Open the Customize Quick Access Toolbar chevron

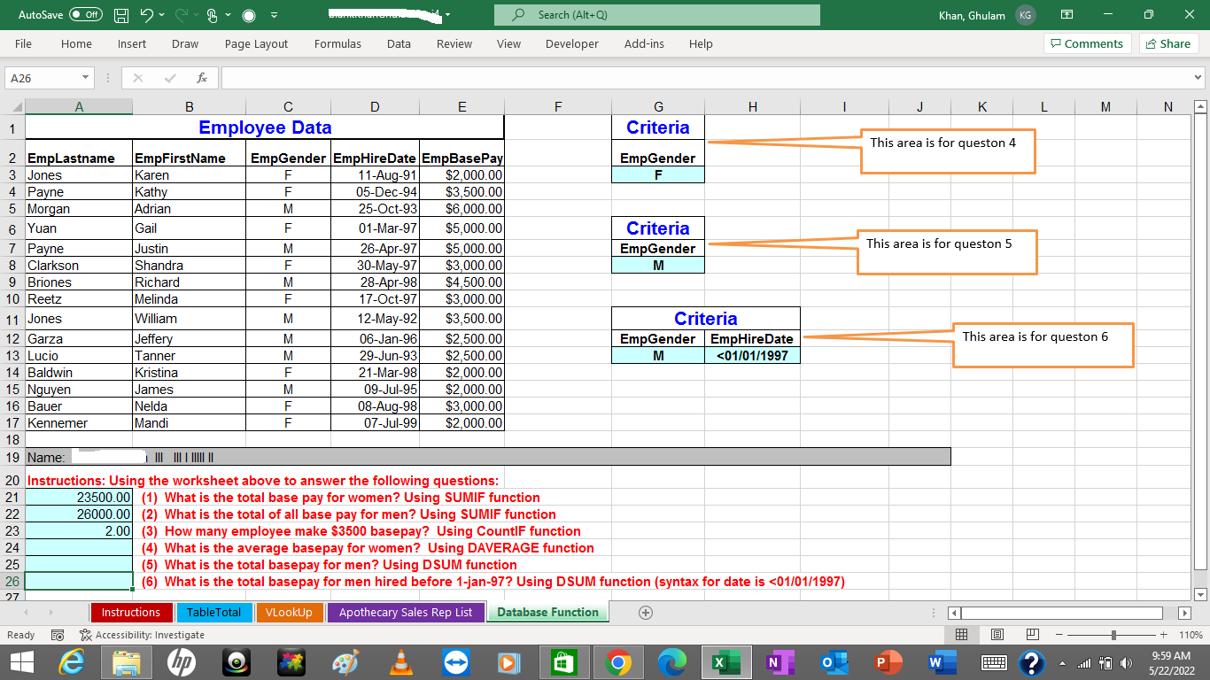[x=275, y=15]
